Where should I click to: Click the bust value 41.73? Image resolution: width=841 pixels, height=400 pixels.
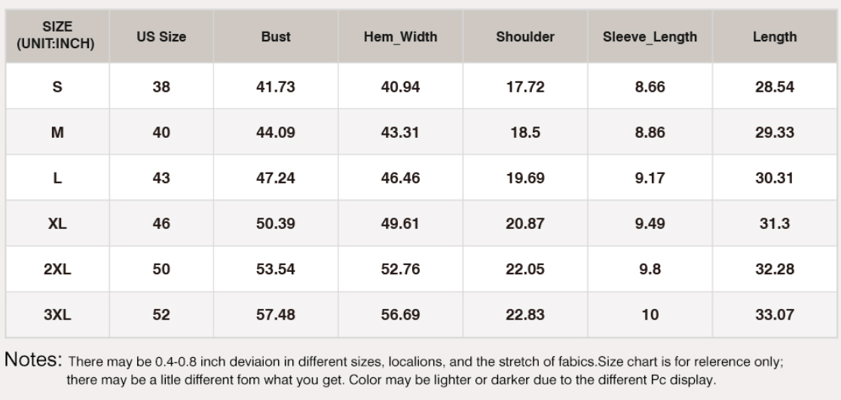(x=276, y=87)
